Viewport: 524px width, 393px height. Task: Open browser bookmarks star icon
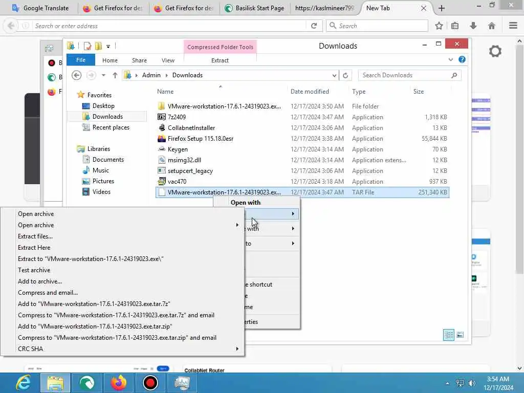click(x=439, y=26)
